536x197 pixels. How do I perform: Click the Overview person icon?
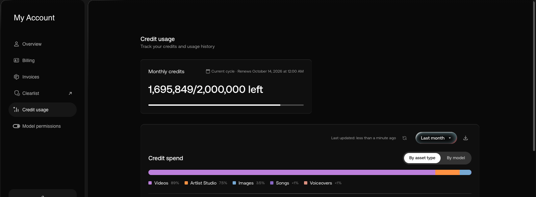coord(16,44)
